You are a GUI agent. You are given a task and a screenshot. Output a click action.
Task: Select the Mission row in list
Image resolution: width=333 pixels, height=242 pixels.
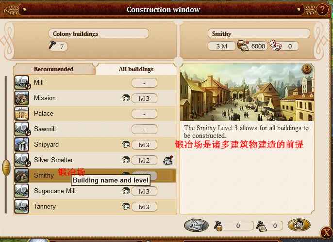pyautogui.click(x=95, y=98)
